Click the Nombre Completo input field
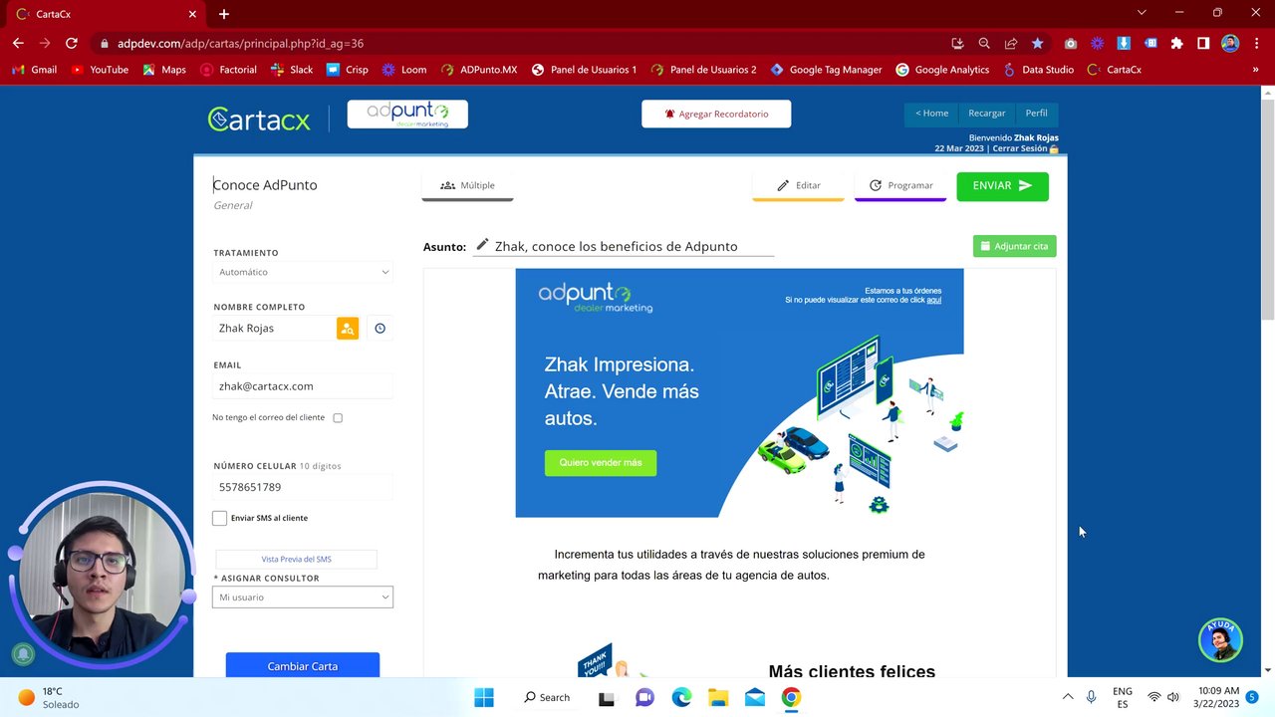The image size is (1275, 717). [274, 329]
